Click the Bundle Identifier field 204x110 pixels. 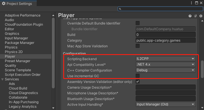[166, 29]
